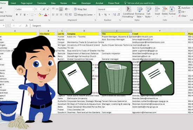193x130 pixels.
Task: Switch to the Data tab
Action: point(53,3)
